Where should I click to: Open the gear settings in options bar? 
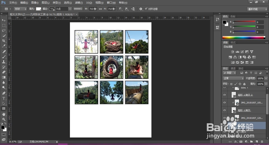[x=141, y=9]
